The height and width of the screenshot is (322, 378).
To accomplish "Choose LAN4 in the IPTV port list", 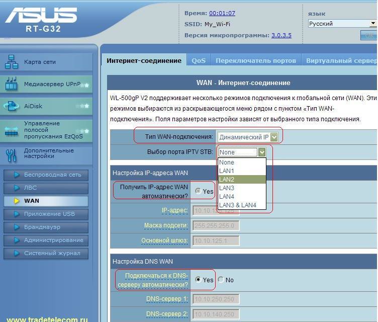I will pos(242,197).
